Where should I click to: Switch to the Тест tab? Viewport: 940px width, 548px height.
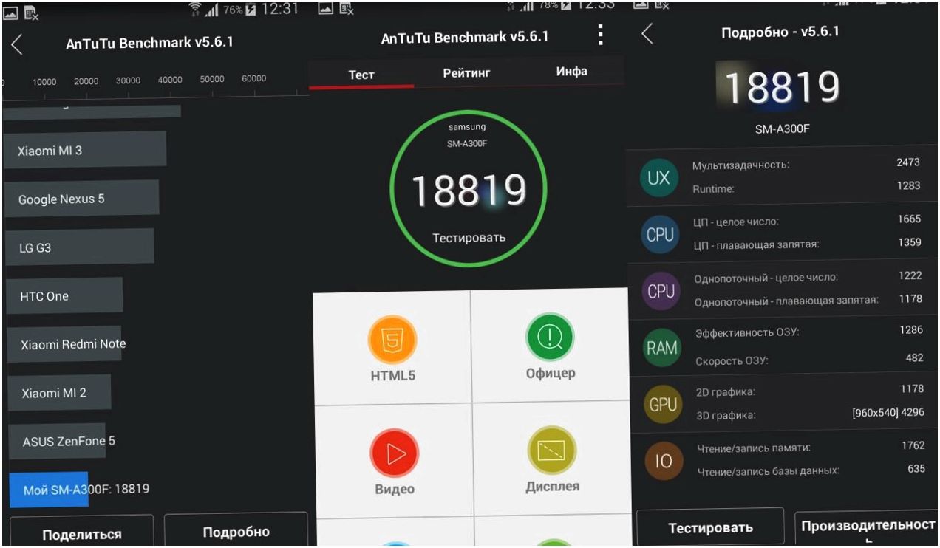coord(361,75)
